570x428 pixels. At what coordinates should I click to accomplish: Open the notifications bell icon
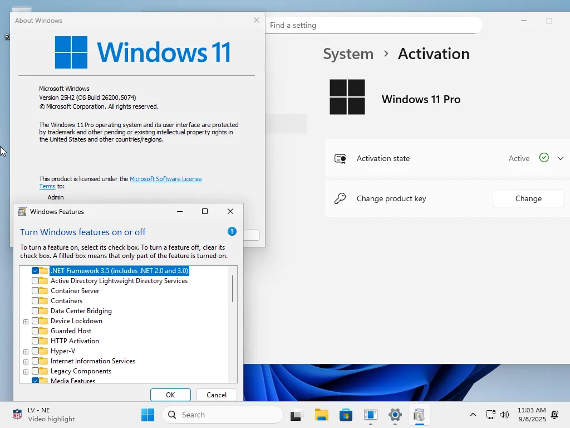(555, 415)
